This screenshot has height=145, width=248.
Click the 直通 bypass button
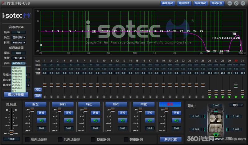tap(38, 96)
